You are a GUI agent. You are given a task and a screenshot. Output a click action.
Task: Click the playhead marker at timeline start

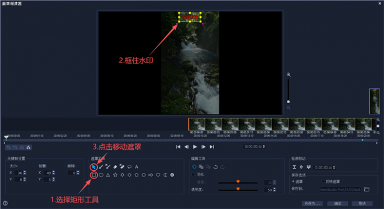[6, 137]
